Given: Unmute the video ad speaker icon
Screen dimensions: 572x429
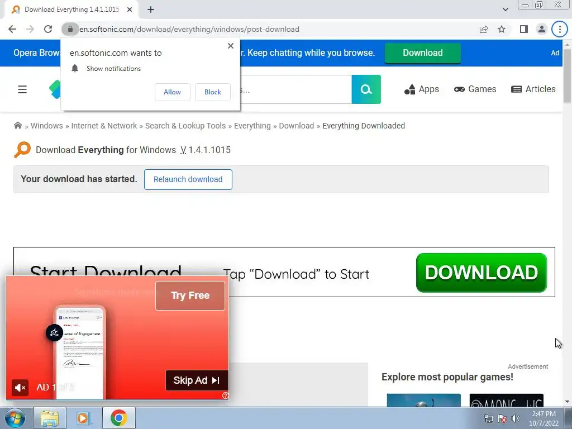Looking at the screenshot, I should (x=20, y=387).
